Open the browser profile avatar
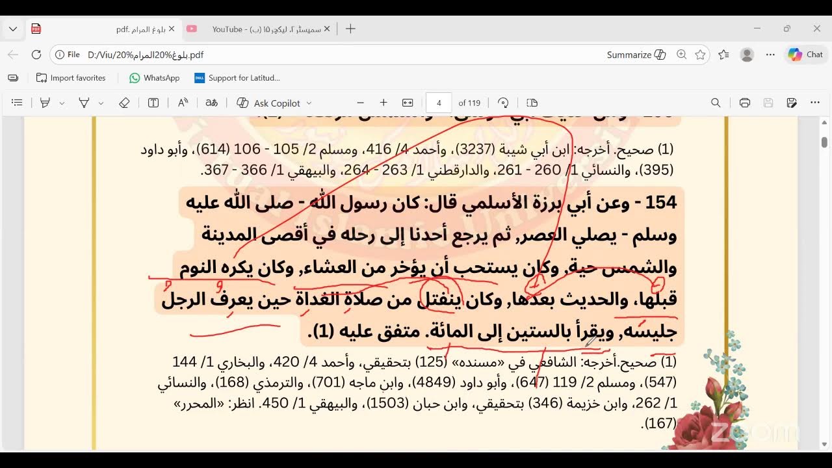 coord(747,55)
